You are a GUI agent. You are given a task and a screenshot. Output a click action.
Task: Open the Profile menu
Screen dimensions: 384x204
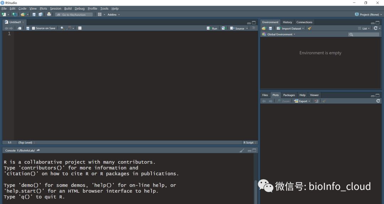click(x=92, y=9)
